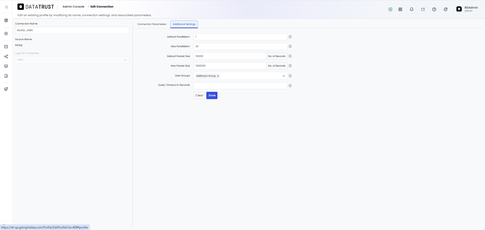Click the Default Parallelism label

179,37
